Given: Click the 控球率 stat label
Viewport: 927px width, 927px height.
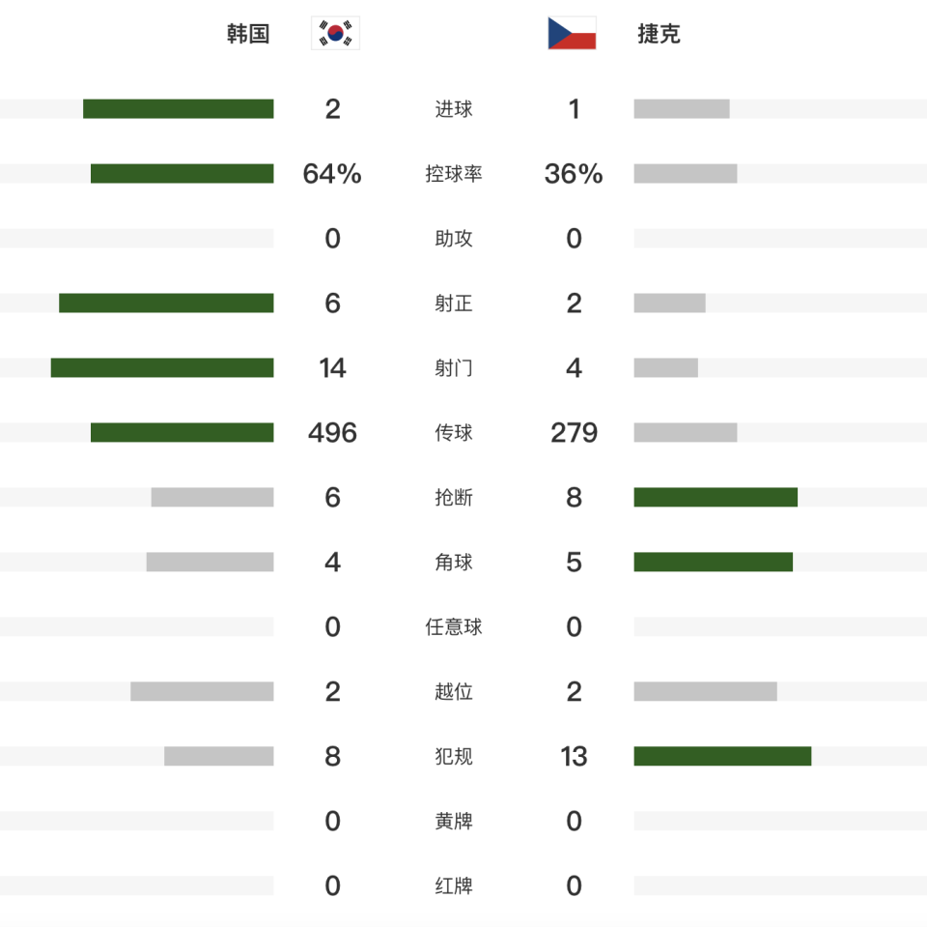Looking at the screenshot, I should [454, 173].
